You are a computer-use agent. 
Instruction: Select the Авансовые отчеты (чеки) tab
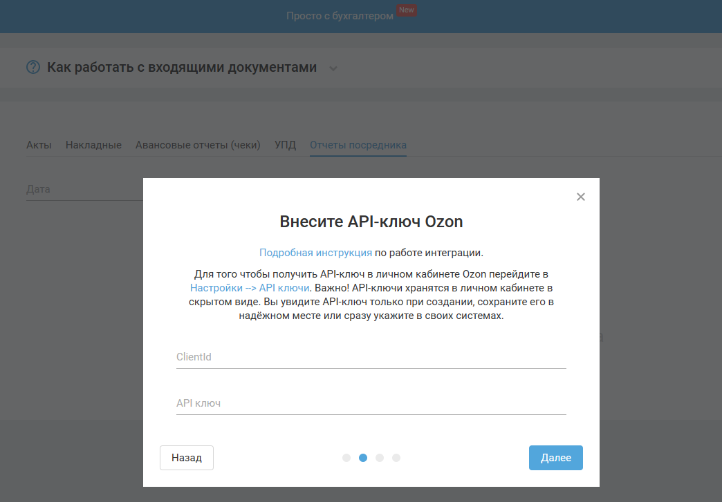(x=198, y=145)
